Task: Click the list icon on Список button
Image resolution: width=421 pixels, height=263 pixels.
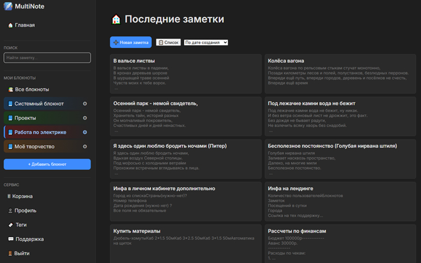Action: click(x=161, y=43)
